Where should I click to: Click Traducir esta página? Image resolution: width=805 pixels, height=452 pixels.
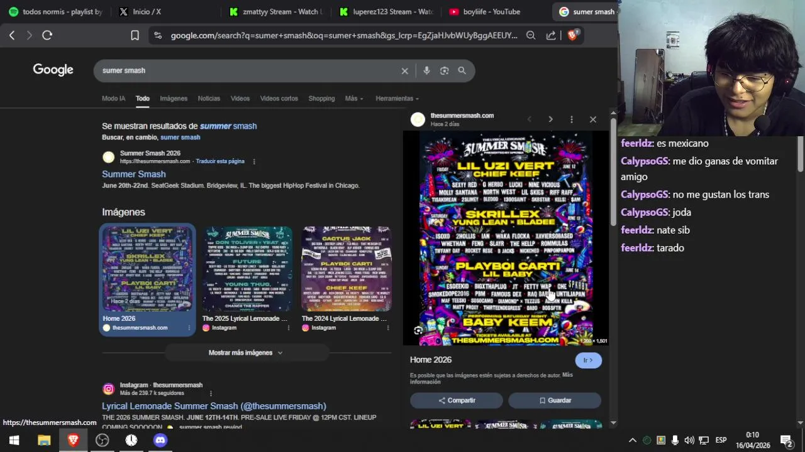[x=220, y=161]
